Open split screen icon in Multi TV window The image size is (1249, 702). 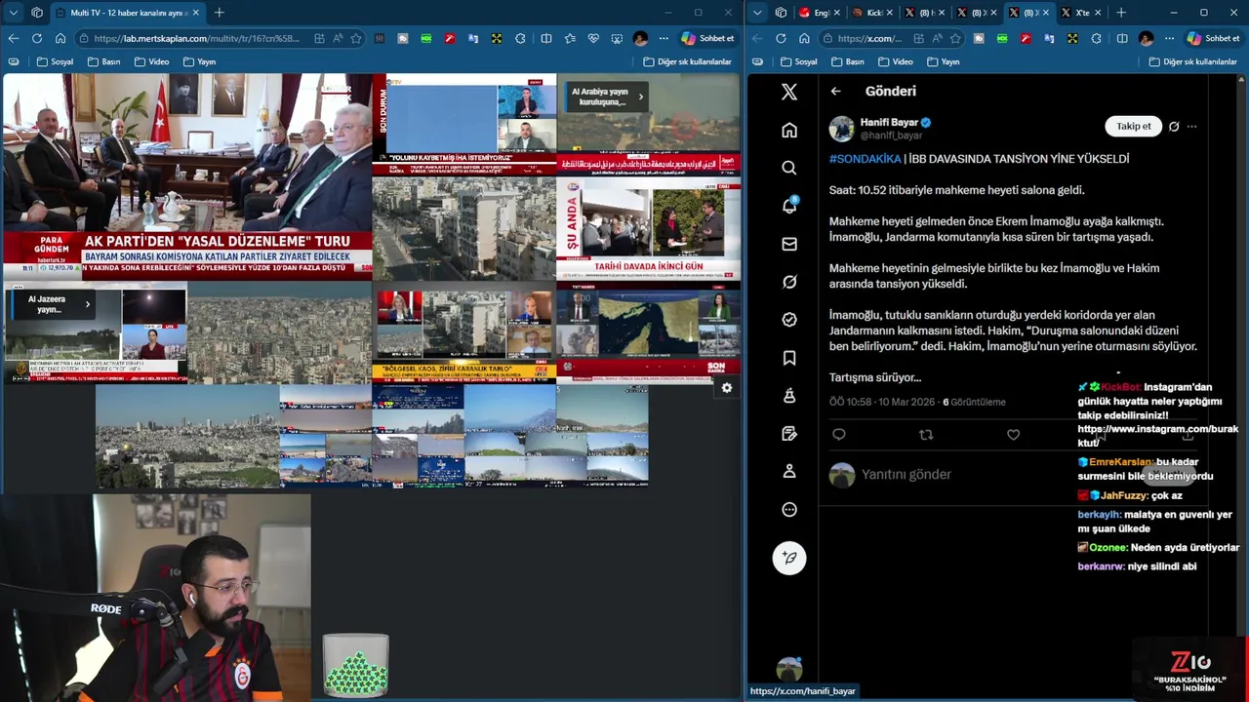tap(546, 38)
